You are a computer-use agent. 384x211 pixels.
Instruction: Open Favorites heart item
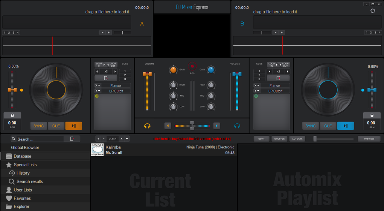(45, 198)
